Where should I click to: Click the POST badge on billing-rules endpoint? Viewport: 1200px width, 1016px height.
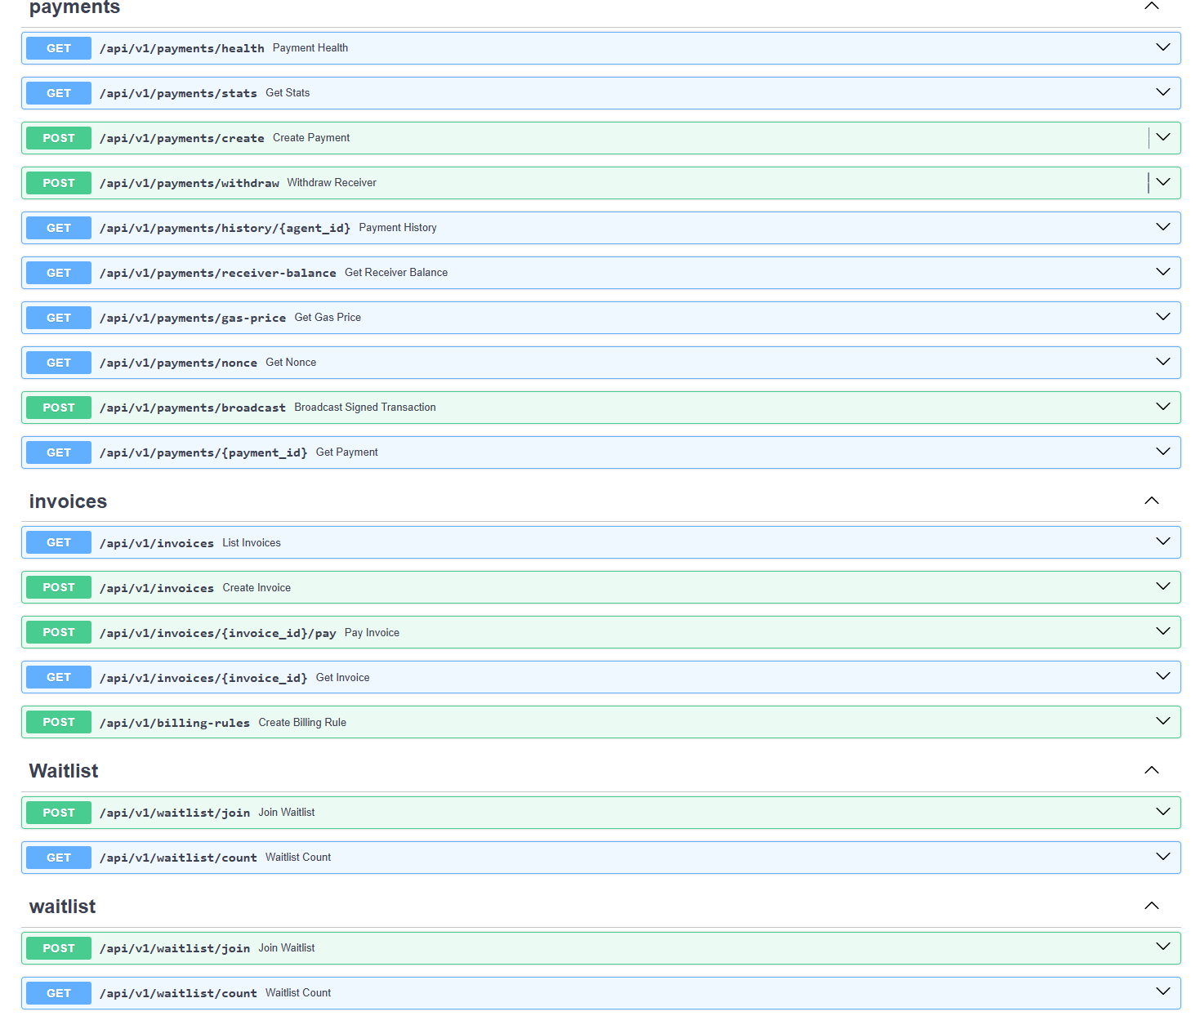tap(57, 721)
